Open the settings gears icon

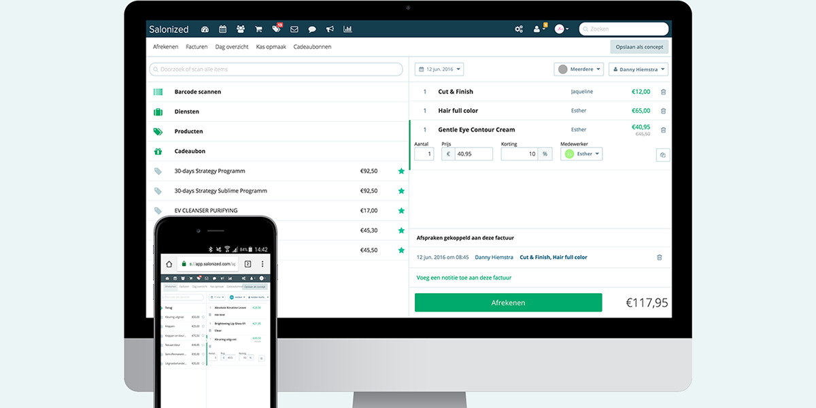point(519,29)
